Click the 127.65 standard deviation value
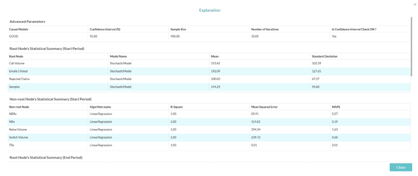The width and height of the screenshot is (418, 176). point(316,71)
